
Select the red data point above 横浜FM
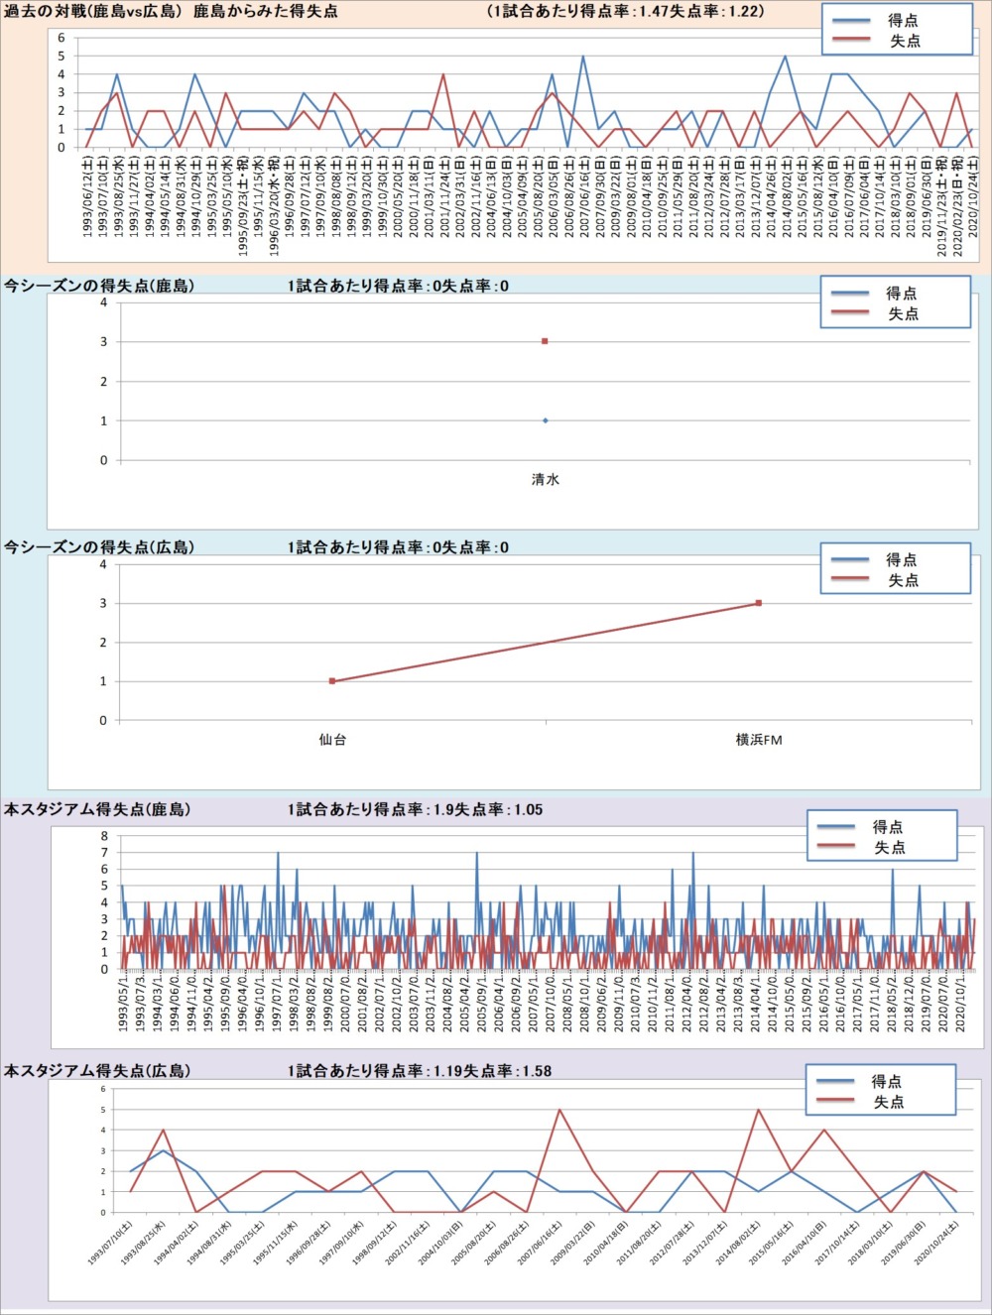759,603
